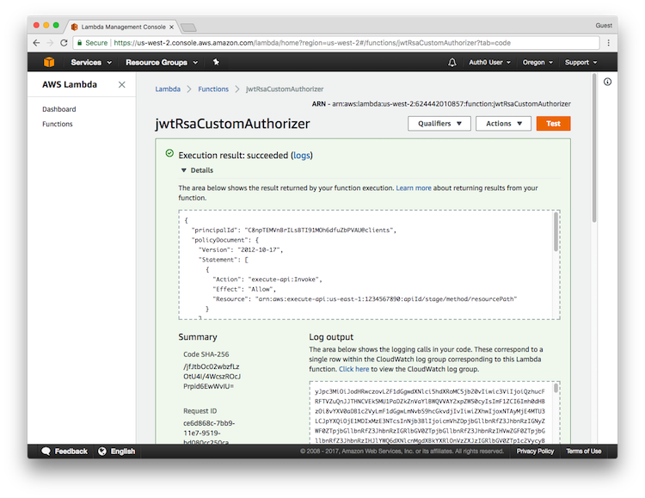Image resolution: width=645 pixels, height=498 pixels.
Task: Open Functions in the sidebar
Action: coord(57,125)
